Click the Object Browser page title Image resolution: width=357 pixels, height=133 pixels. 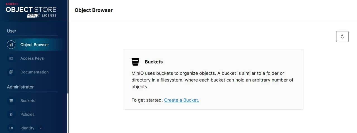coord(93,10)
